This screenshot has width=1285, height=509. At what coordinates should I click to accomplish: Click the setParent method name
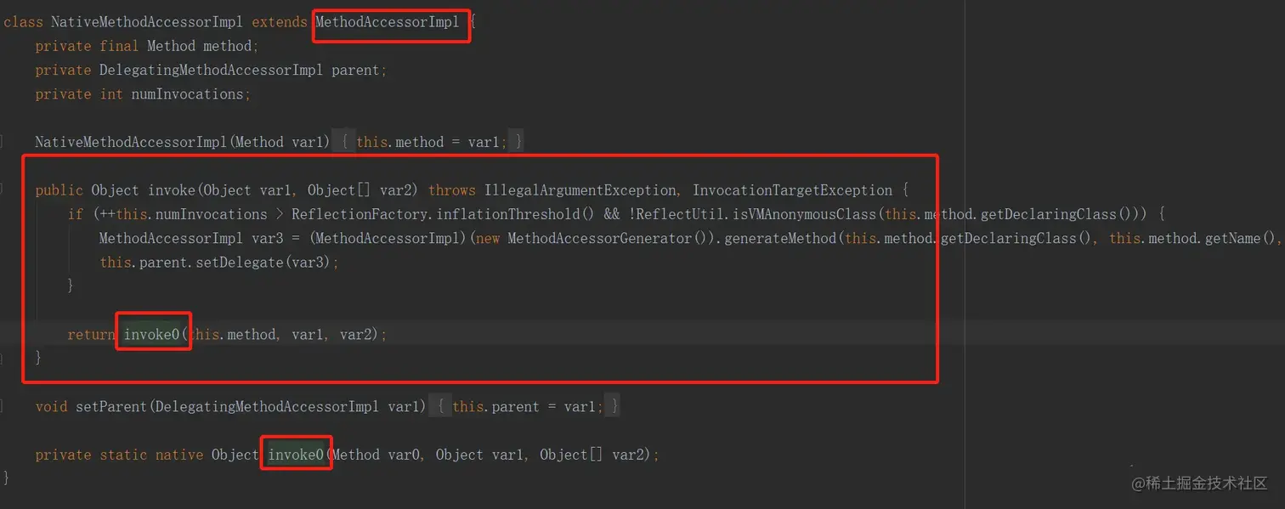111,407
